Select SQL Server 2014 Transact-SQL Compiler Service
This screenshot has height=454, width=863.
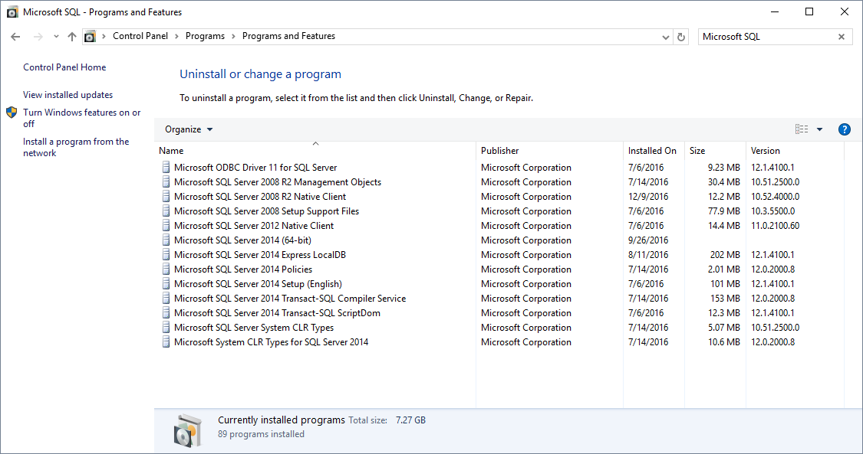[x=289, y=299]
